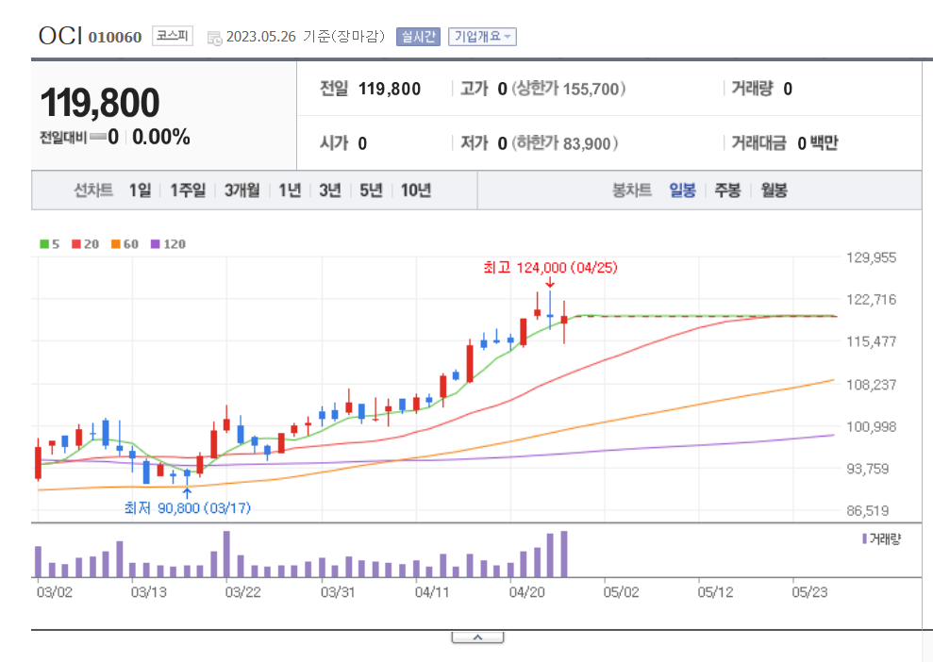The width and height of the screenshot is (933, 662).
Task: Click the purple 120-day moving average swatch
Action: click(156, 244)
